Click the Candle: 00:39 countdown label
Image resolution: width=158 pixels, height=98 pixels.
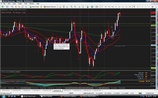point(144,81)
